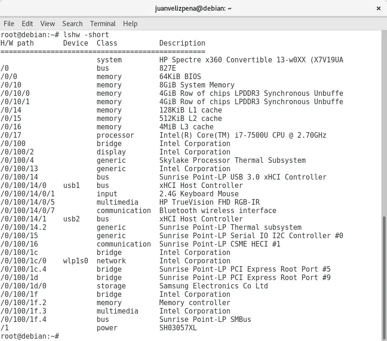Click the 827E bus description
The width and height of the screenshot is (387, 341).
pos(168,68)
